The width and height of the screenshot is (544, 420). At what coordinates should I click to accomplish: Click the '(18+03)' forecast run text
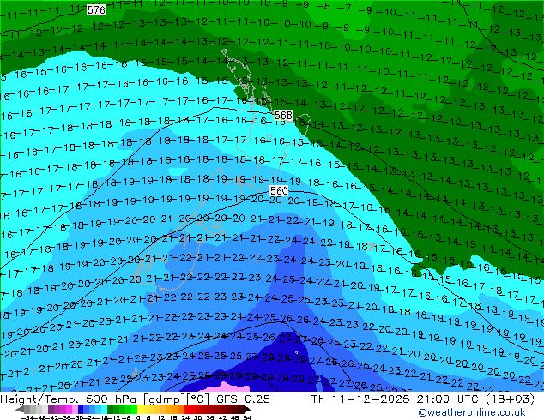(508, 399)
